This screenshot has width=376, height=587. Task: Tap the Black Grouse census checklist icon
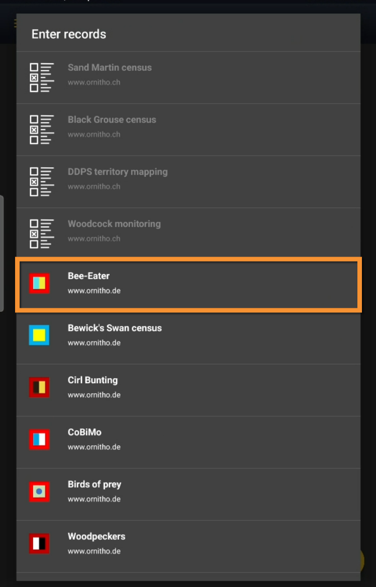click(x=41, y=130)
